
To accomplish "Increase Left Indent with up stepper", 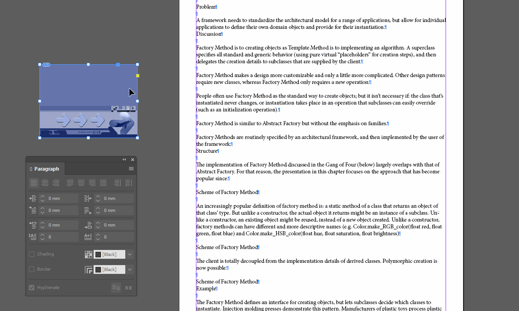I will [42, 196].
